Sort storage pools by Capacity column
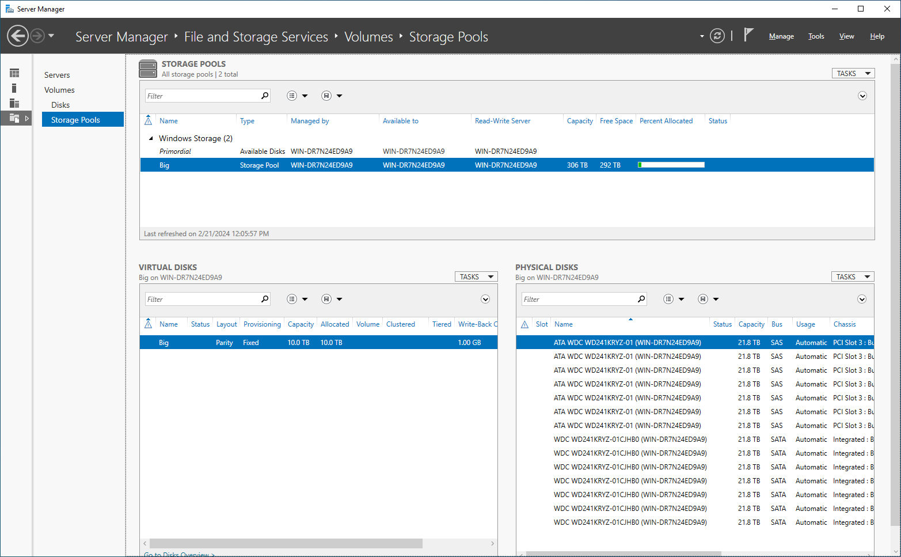Screen dimensions: 901x557 580,121
